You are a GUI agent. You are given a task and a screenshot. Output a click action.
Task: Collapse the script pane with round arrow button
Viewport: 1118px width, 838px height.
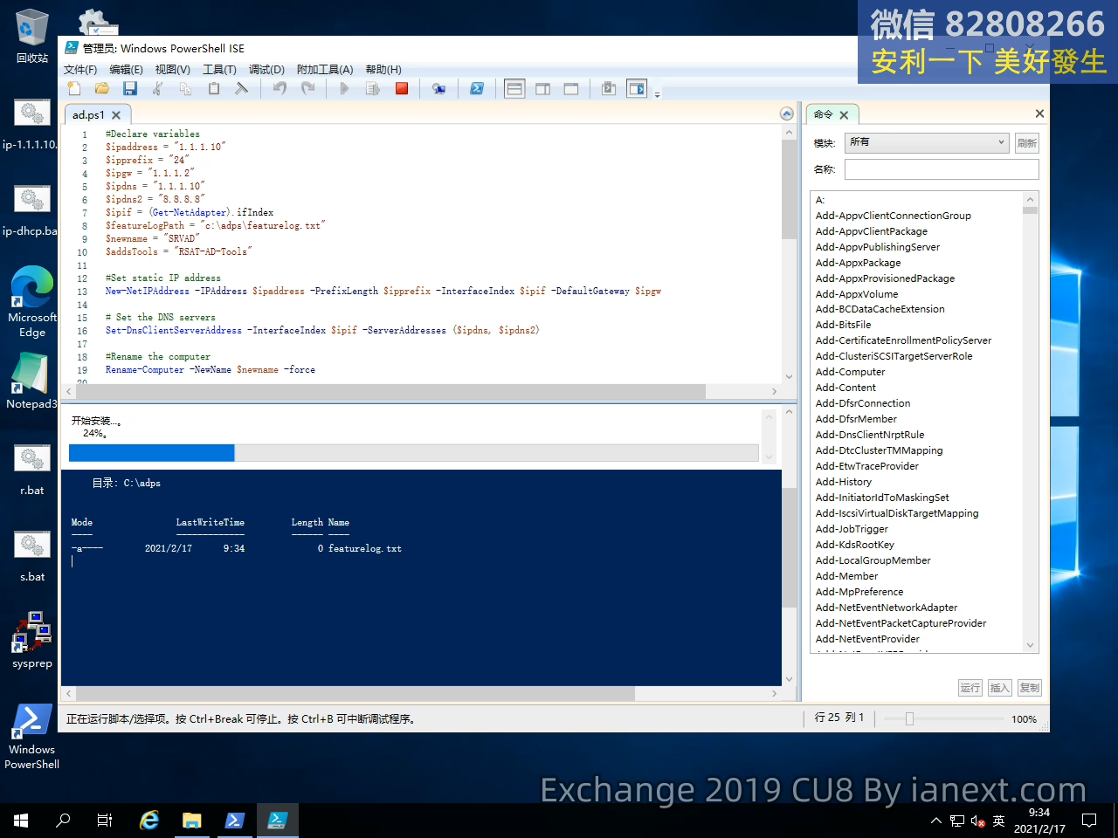(x=786, y=114)
